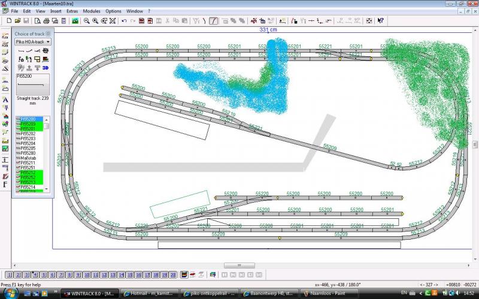Image resolution: width=479 pixels, height=299 pixels.
Task: Toggle layer 15 button
Action: point(130,275)
